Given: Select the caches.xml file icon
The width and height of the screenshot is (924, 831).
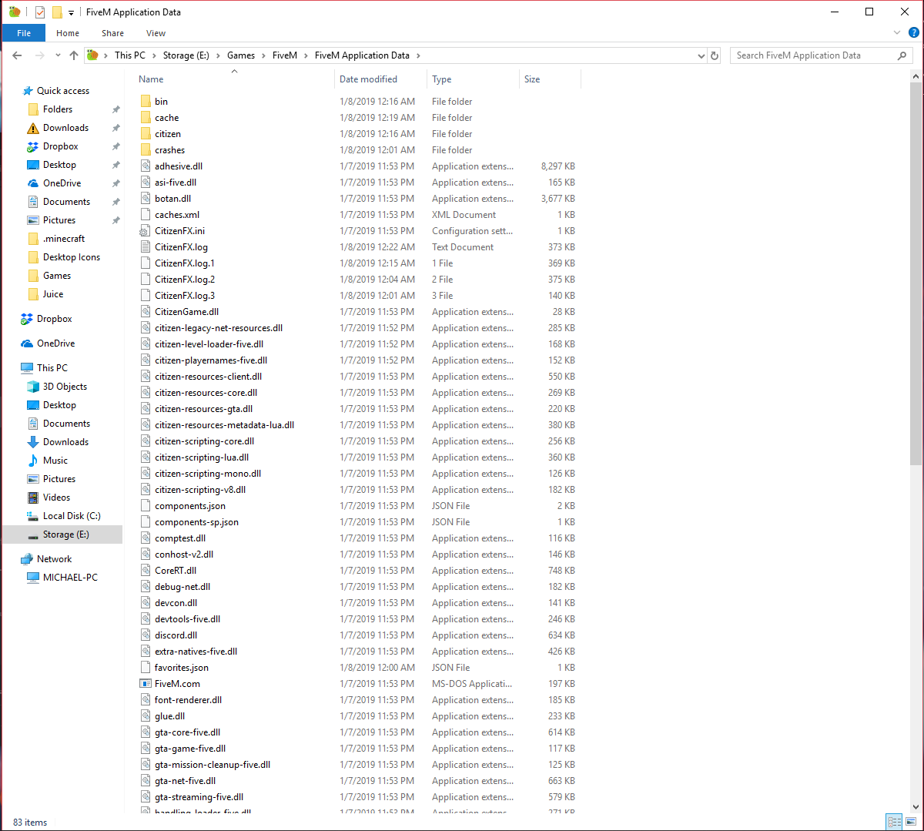Looking at the screenshot, I should pyautogui.click(x=146, y=215).
